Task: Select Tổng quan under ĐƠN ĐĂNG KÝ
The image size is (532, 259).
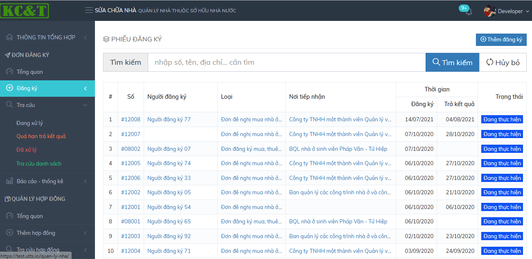Action: (x=29, y=72)
